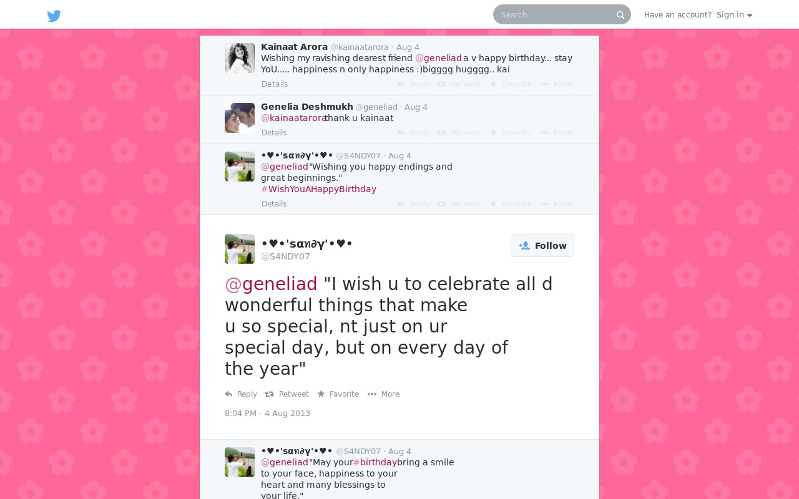The image size is (799, 499).
Task: Click the search magnifier icon
Action: [620, 15]
